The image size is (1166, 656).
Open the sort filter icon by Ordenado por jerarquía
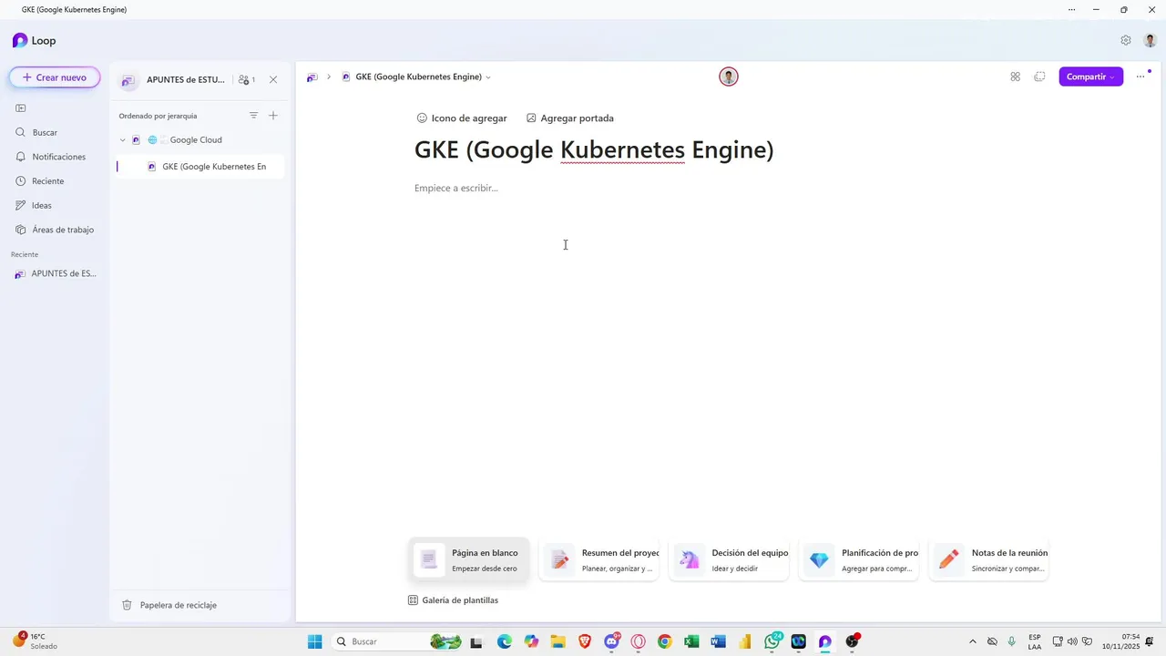[x=253, y=116]
